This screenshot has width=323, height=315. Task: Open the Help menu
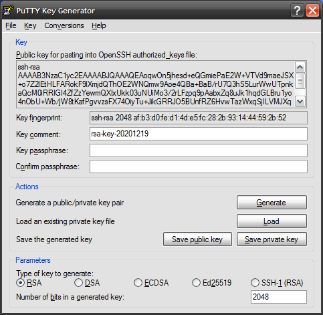coord(99,25)
